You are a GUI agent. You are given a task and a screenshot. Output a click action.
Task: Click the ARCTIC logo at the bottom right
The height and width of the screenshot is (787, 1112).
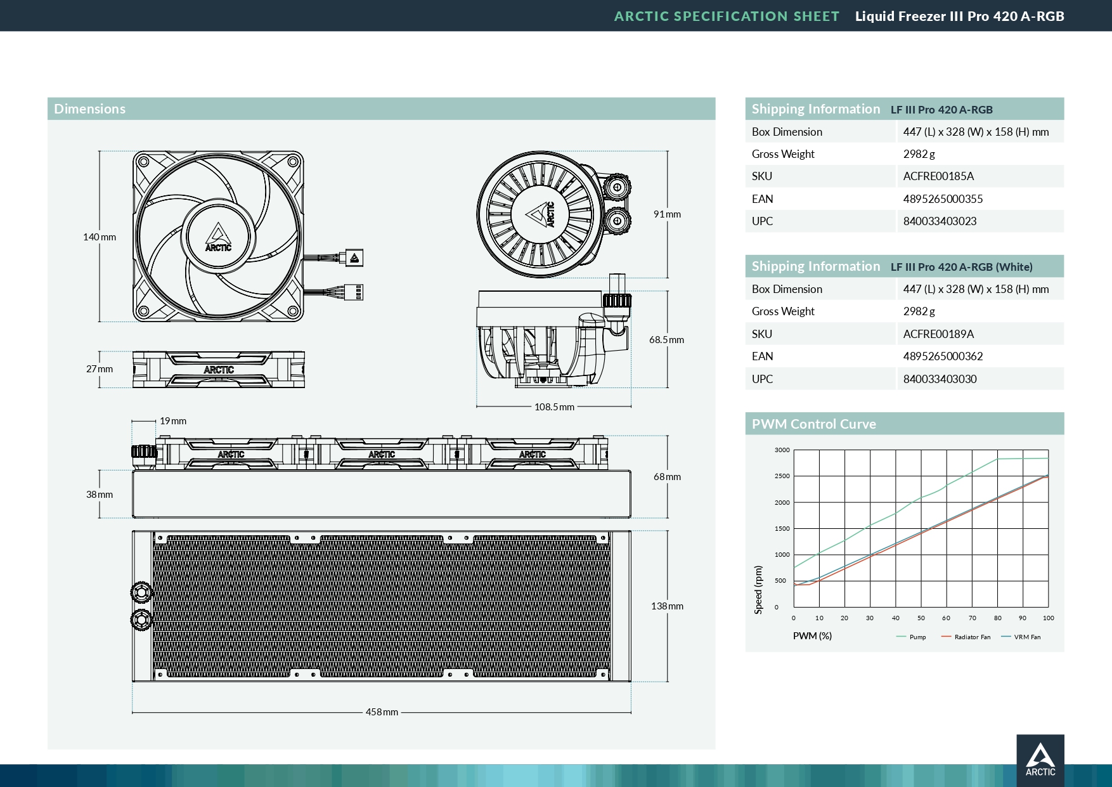pyautogui.click(x=1040, y=760)
